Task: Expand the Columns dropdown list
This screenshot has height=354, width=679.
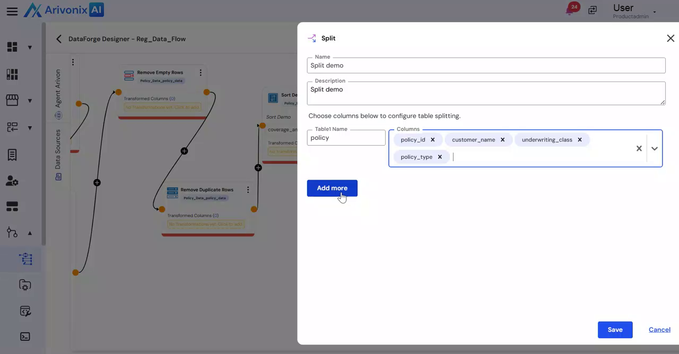Action: click(655, 148)
